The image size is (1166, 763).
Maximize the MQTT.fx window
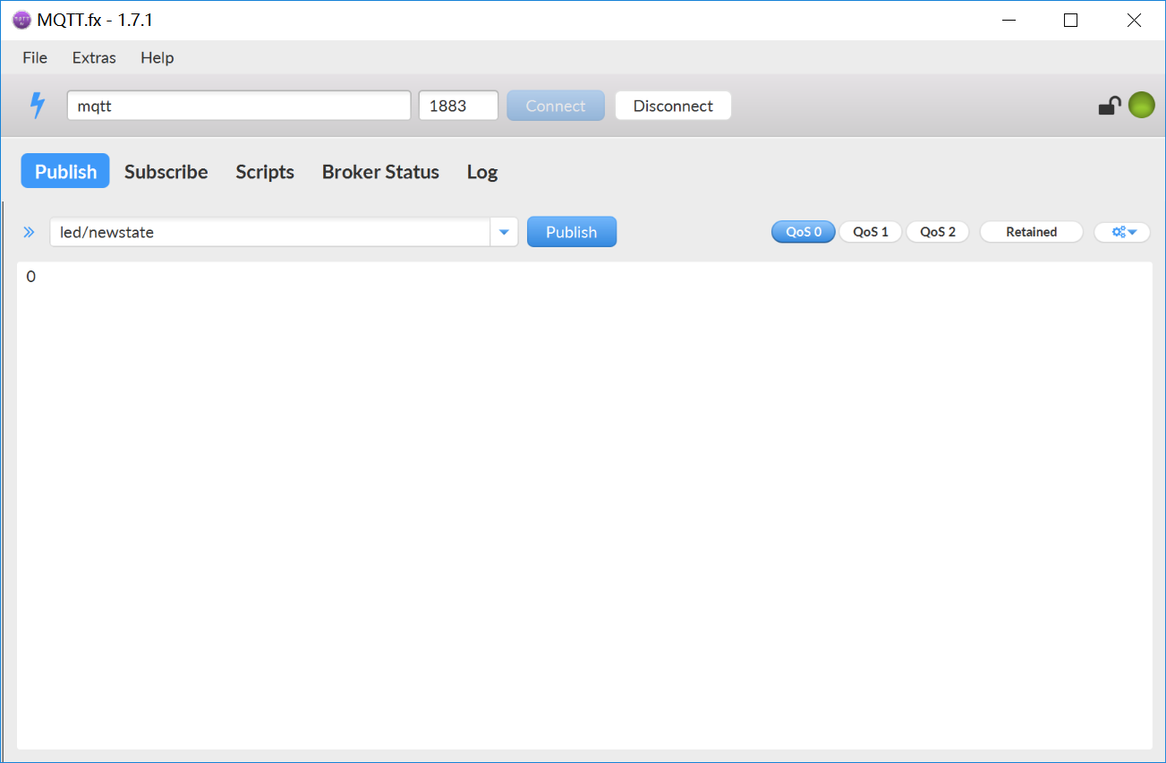click(1070, 20)
